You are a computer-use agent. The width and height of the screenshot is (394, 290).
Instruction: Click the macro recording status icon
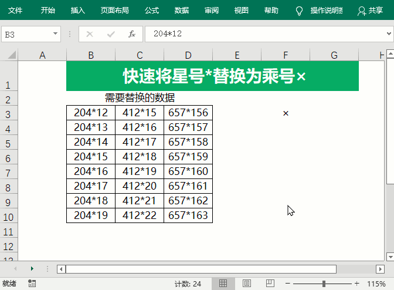[x=32, y=284]
